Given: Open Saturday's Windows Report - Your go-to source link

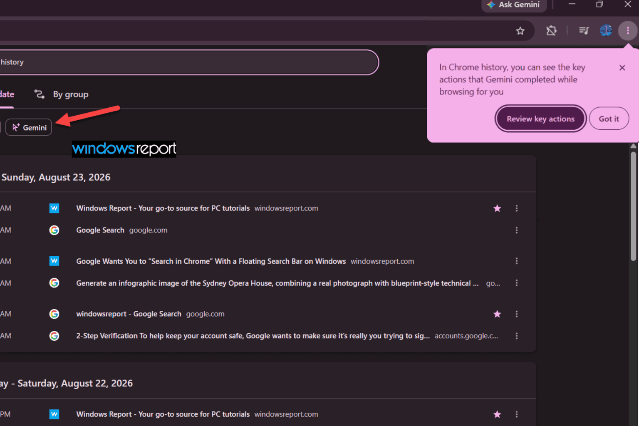Looking at the screenshot, I should (163, 414).
